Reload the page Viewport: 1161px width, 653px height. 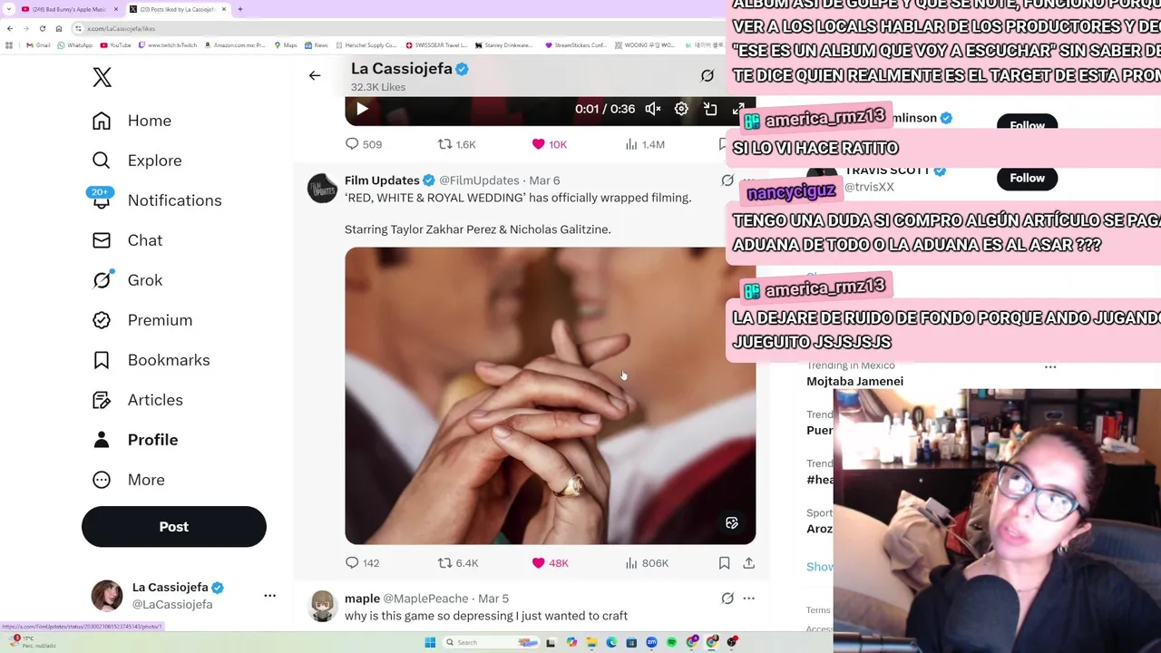tap(42, 28)
